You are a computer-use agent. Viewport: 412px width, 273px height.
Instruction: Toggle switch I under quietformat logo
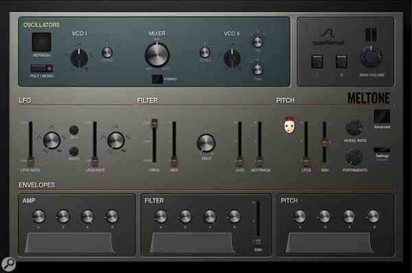tap(317, 62)
